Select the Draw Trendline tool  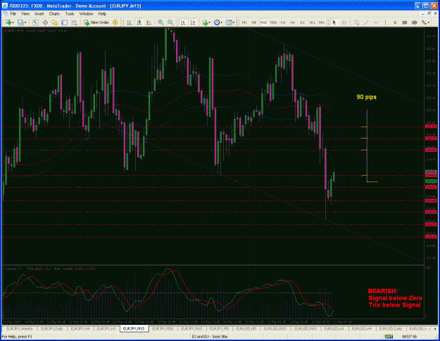click(366, 22)
